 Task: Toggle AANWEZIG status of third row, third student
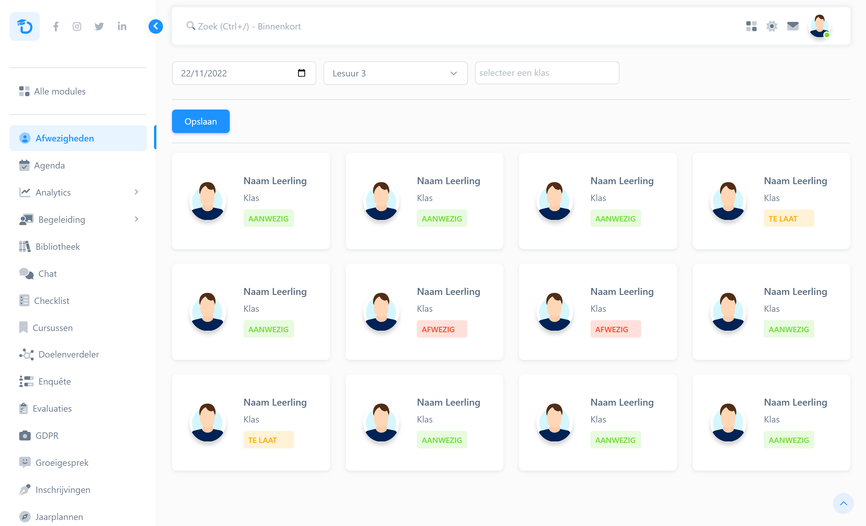616,440
